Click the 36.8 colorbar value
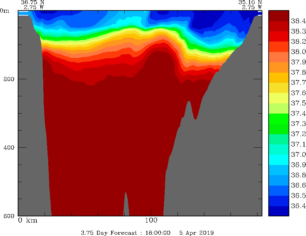Screen dimensions: 306x236 (298, 175)
